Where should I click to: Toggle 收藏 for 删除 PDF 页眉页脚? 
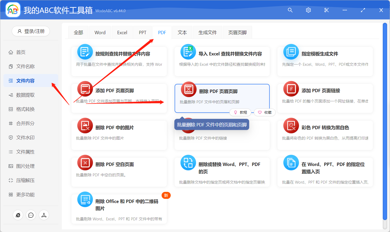(x=265, y=112)
